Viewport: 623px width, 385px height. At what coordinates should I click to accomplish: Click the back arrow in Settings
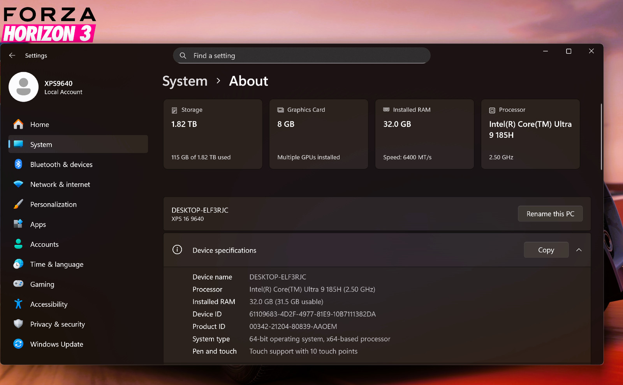point(12,55)
